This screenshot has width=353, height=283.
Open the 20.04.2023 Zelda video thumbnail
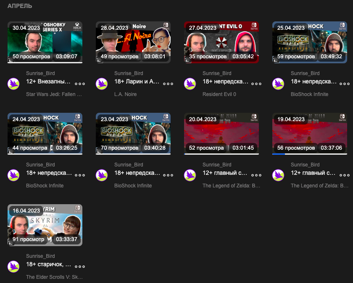(221, 134)
